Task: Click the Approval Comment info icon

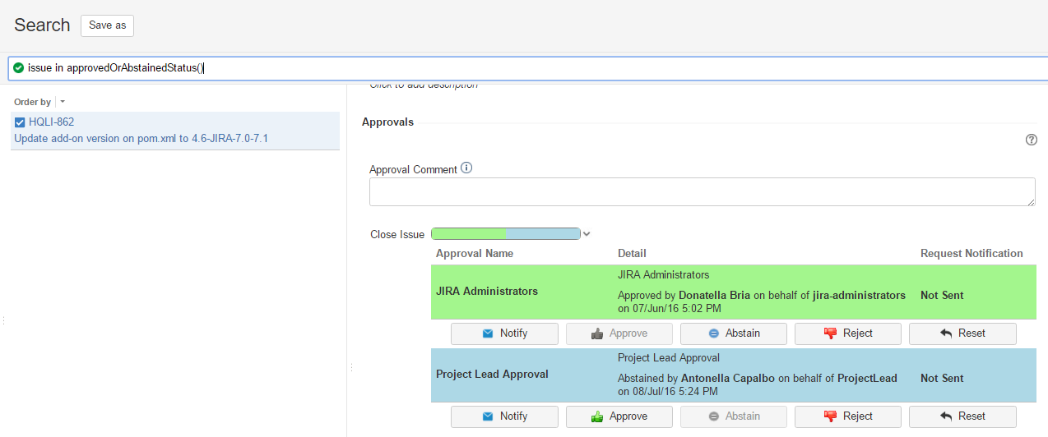Action: [466, 168]
